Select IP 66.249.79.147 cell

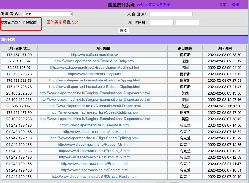[x=19, y=106]
